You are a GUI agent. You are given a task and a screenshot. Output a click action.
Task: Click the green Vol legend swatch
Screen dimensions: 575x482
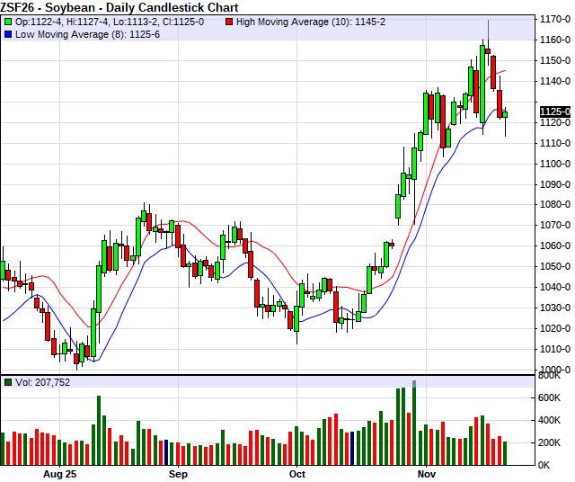[8, 382]
